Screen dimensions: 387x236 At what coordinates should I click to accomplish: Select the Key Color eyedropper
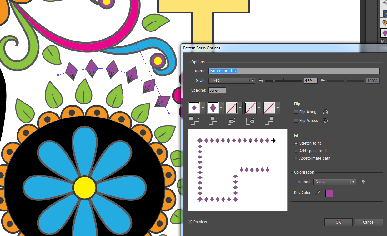[318, 193]
